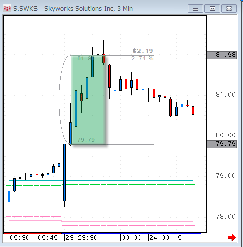Screen dimensions: 243x247
Task: Click the 79.79 label inside green box
Action: [86, 140]
